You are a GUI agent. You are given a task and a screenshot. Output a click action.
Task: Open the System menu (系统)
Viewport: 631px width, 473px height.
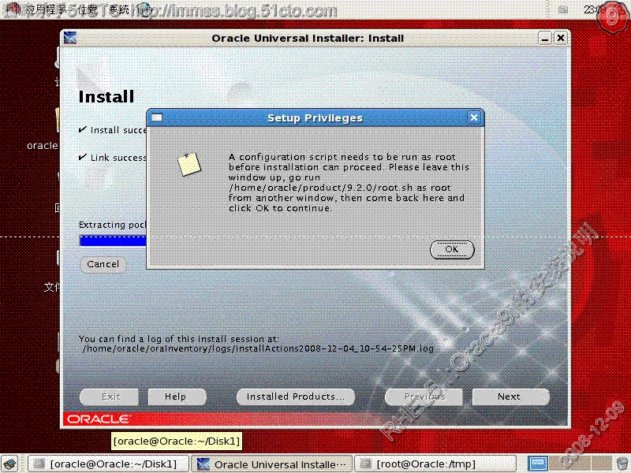coord(120,9)
